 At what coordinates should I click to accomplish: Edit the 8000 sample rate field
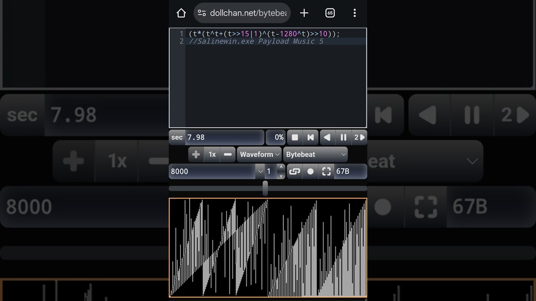pos(212,171)
